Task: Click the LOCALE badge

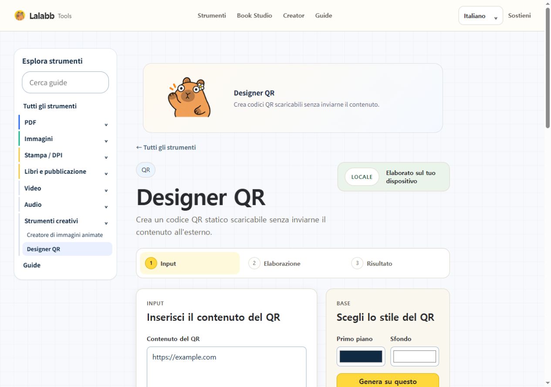Action: click(362, 177)
